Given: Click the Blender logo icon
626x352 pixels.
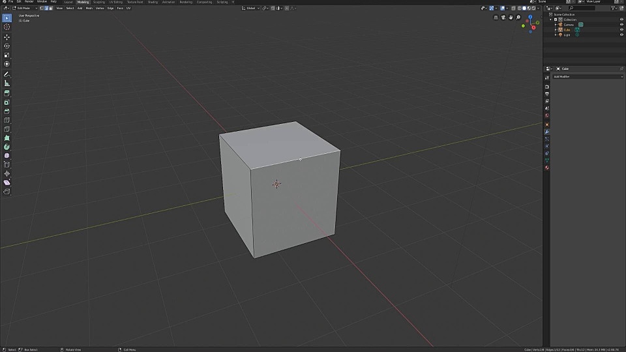Looking at the screenshot, I should coord(5,1).
